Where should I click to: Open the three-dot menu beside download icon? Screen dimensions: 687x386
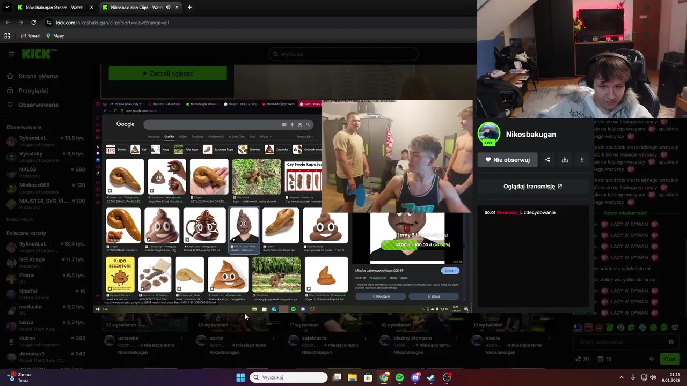582,160
